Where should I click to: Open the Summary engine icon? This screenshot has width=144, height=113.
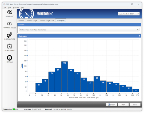[9, 12]
